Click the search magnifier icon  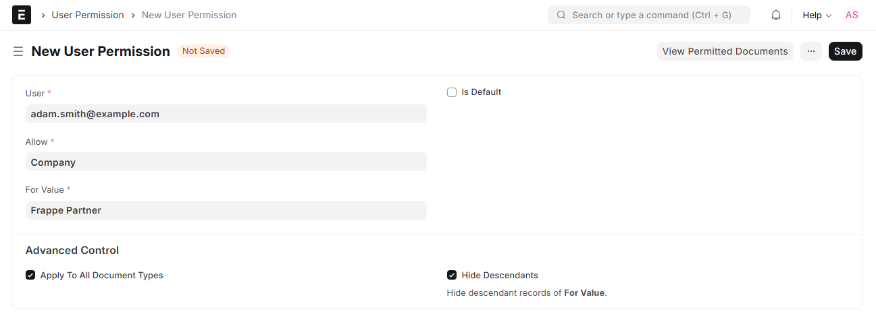point(561,15)
